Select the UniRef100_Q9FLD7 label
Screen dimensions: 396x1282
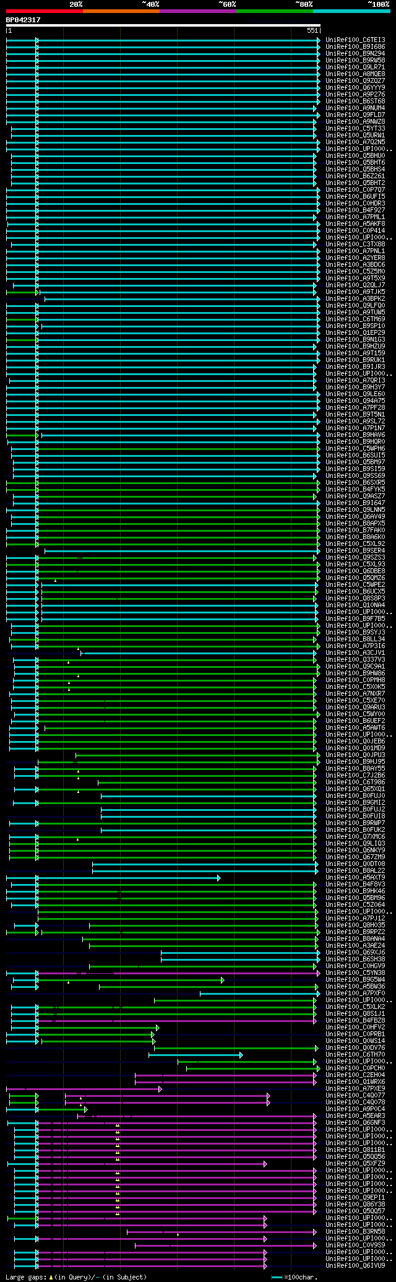click(355, 115)
